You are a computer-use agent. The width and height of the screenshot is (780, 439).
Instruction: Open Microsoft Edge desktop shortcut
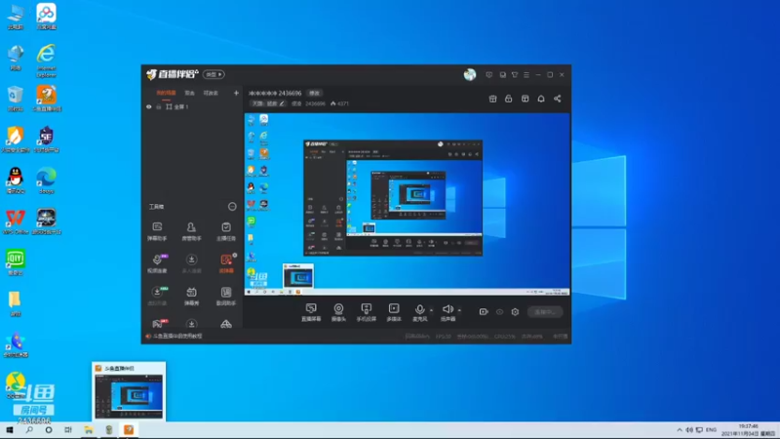coord(46,180)
